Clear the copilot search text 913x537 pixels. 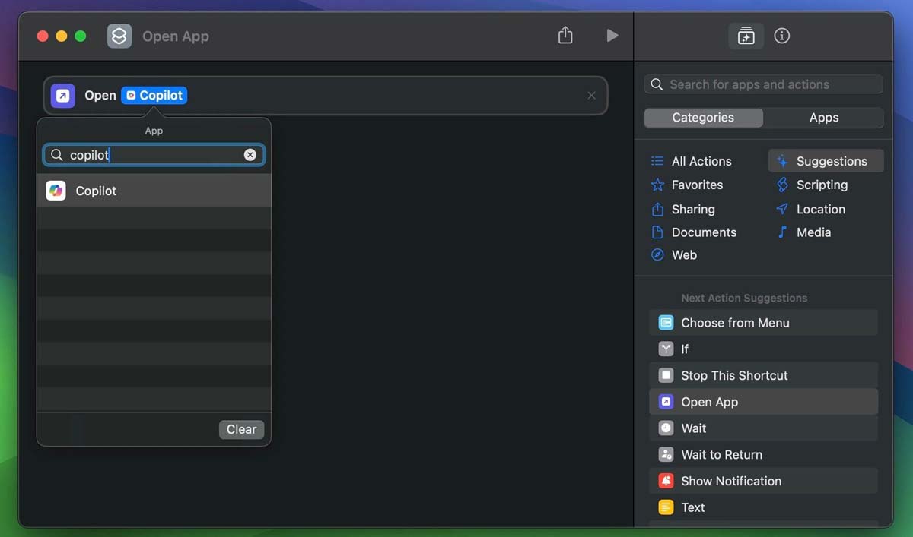click(250, 154)
